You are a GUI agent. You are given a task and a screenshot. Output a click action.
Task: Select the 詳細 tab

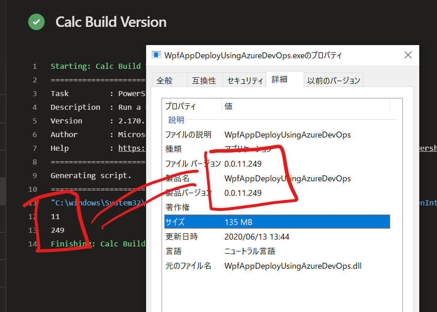point(285,79)
